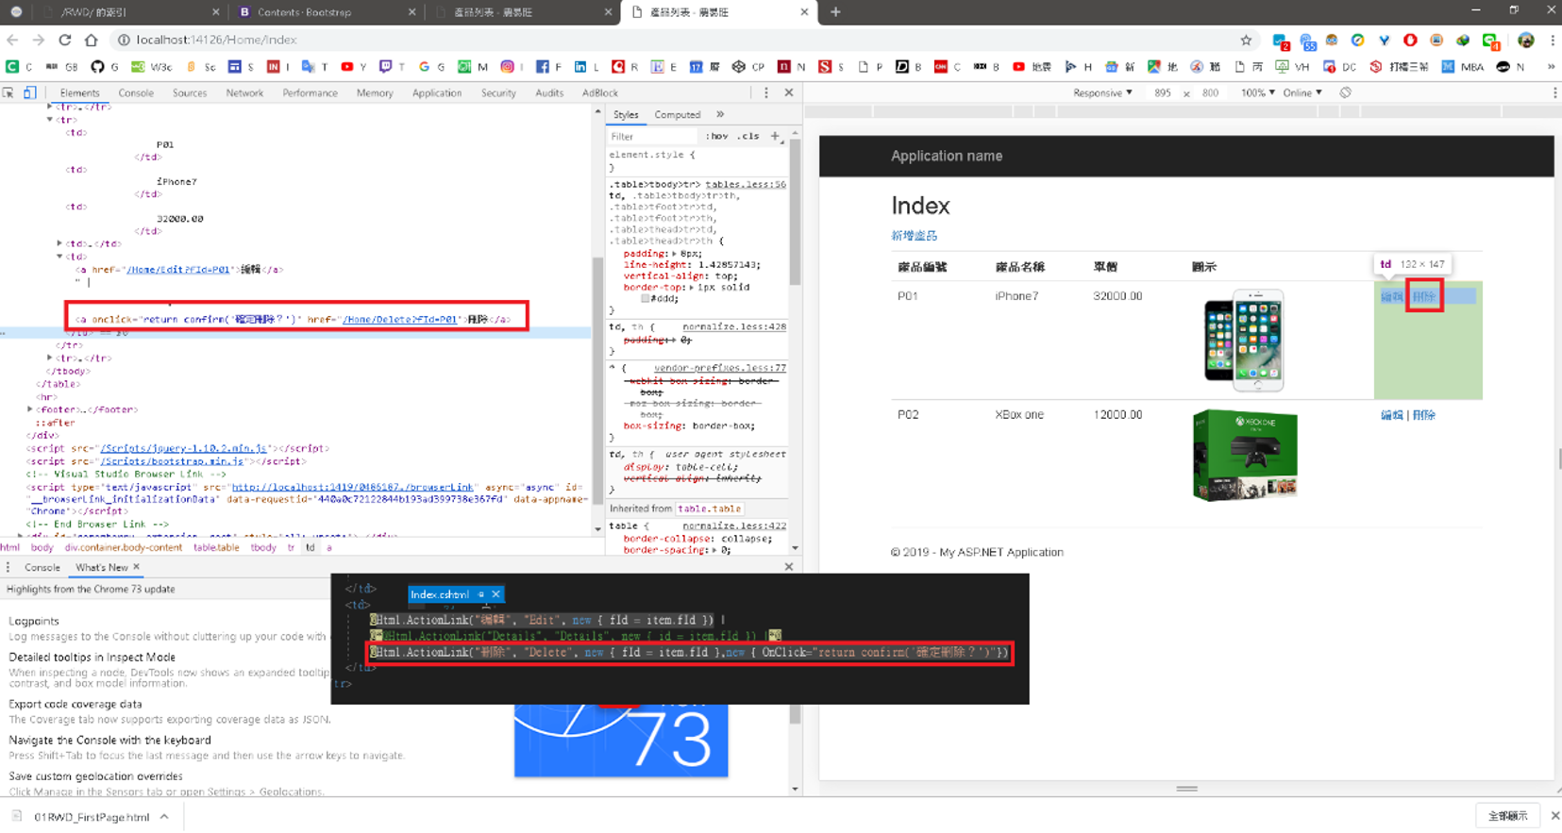1562x833 pixels.
Task: Open the 01RWD_FirstPage.html download options chevron
Action: 164,817
